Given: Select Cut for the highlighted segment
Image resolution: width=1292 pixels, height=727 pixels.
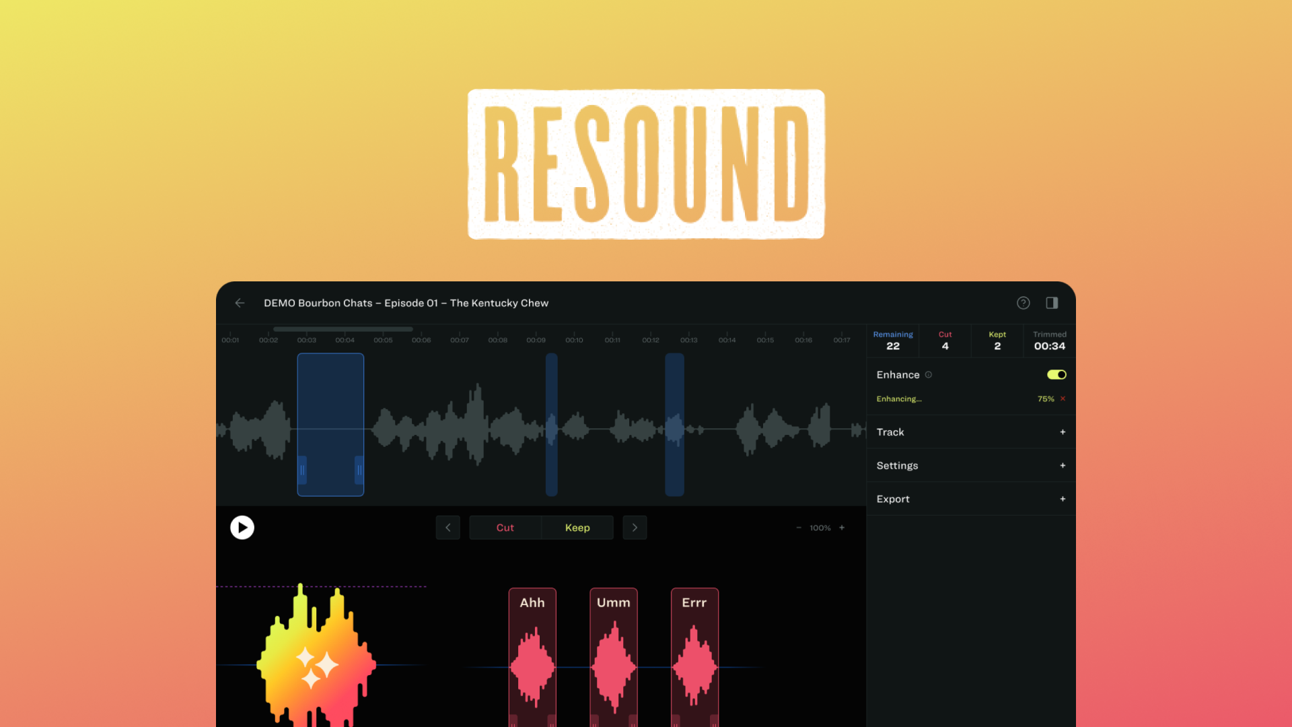Looking at the screenshot, I should pos(505,528).
